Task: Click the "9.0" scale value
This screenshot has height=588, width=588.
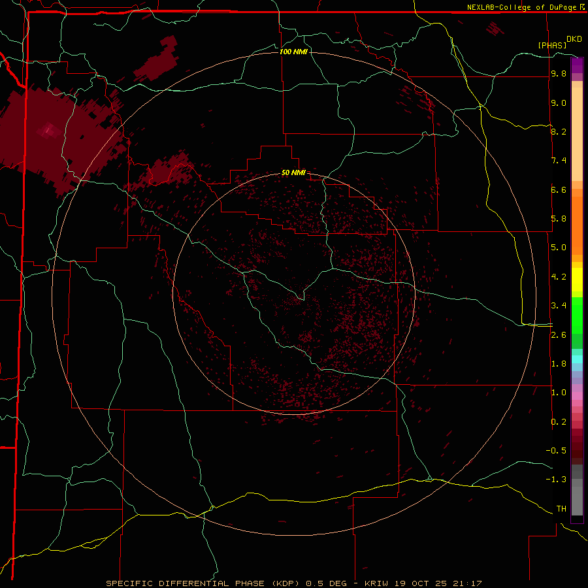Action: click(x=559, y=103)
